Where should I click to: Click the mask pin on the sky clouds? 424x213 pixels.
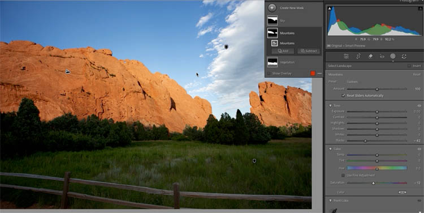pos(226,47)
